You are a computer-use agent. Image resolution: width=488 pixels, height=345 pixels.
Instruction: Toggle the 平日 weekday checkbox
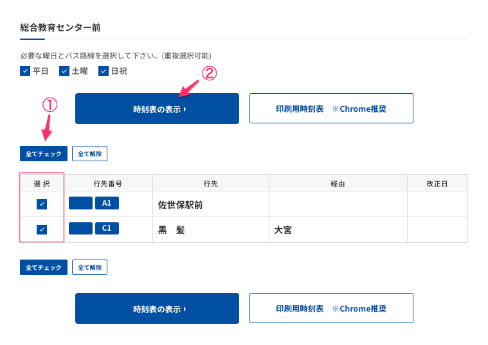[x=25, y=71]
